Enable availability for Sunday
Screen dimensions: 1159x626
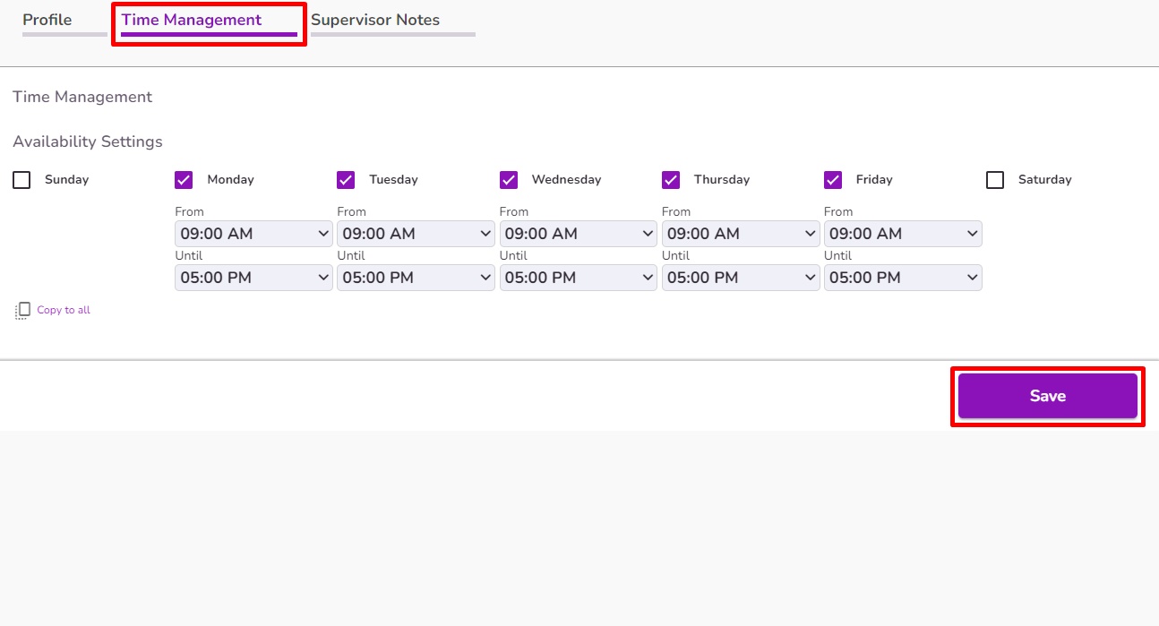click(x=21, y=179)
